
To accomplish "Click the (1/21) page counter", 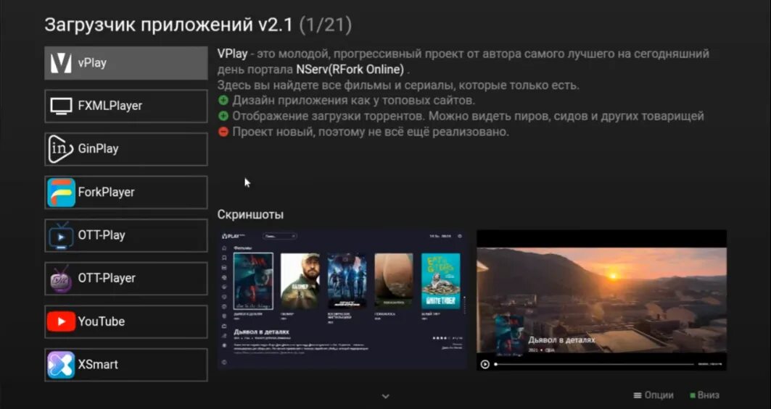I will point(326,25).
